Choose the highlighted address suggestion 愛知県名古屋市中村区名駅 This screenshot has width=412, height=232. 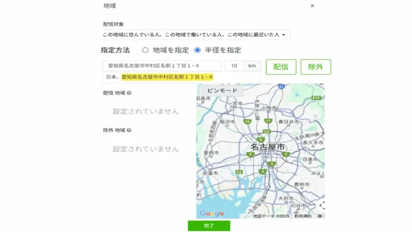(x=166, y=77)
